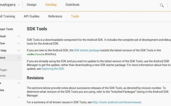The image size is (171, 106).
Task: Select the Tools tab
Action: 75,16
